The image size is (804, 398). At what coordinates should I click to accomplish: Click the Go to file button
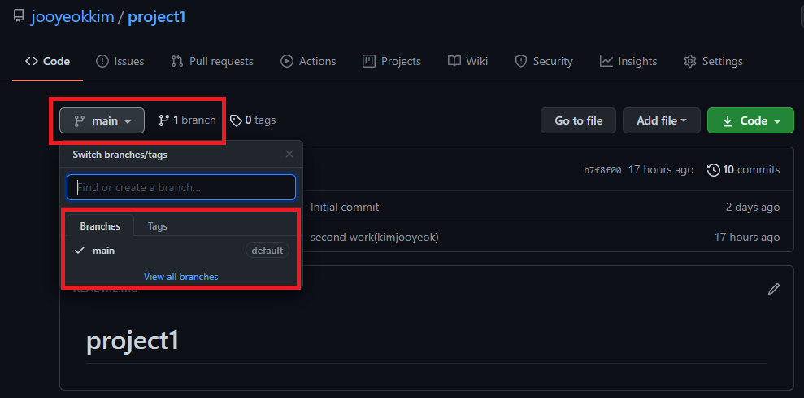coord(578,120)
